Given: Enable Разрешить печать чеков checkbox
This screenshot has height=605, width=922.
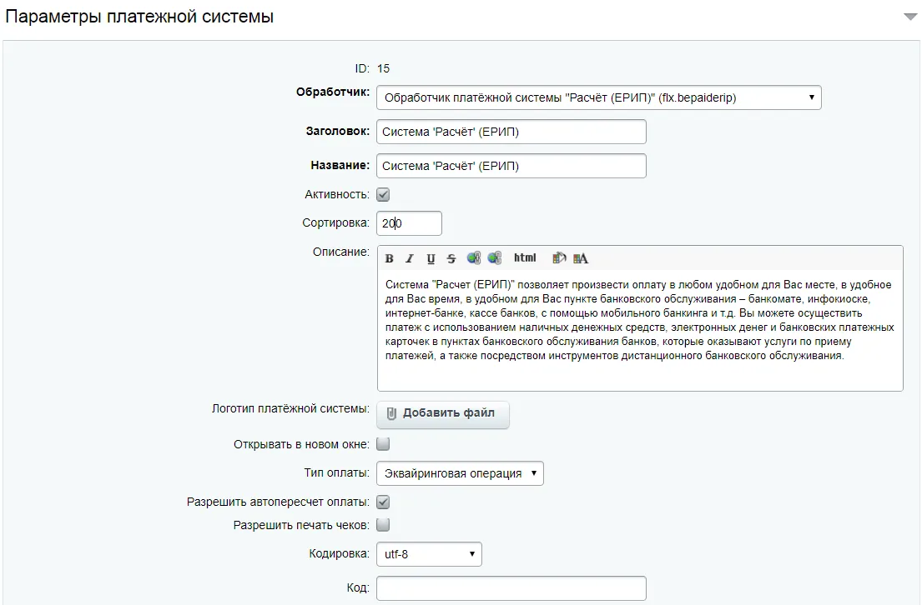Looking at the screenshot, I should [x=383, y=524].
